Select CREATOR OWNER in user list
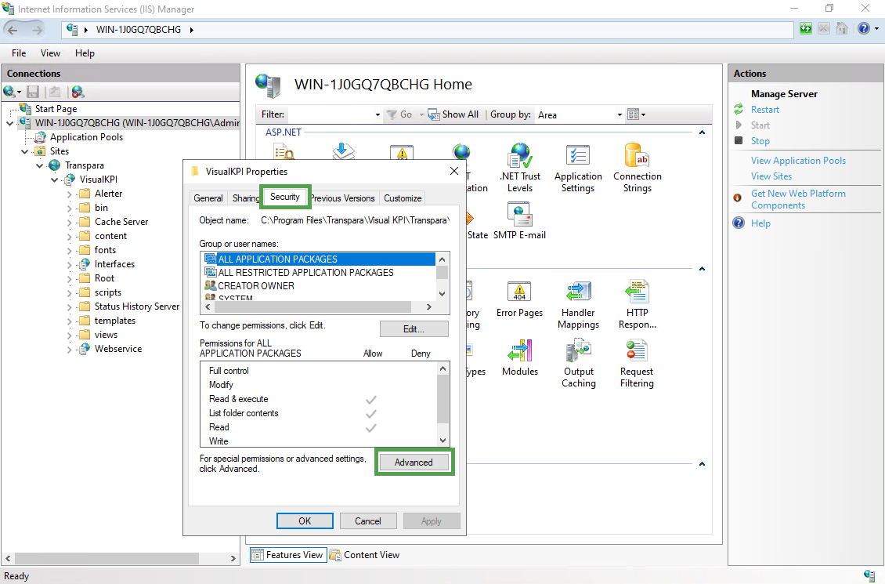Image resolution: width=885 pixels, height=584 pixels. coord(256,286)
